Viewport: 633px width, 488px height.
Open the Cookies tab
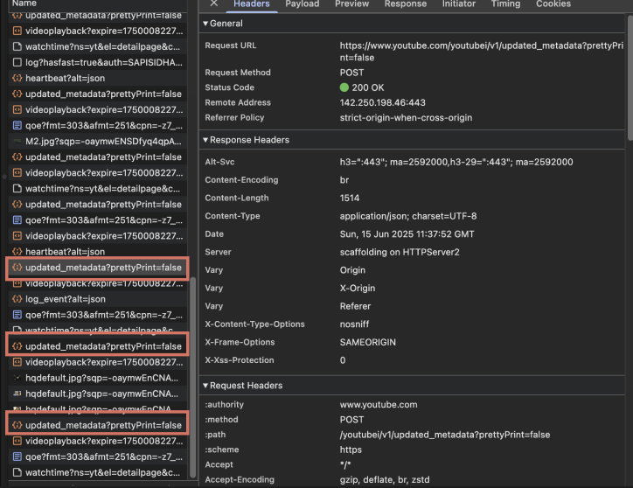coord(553,4)
